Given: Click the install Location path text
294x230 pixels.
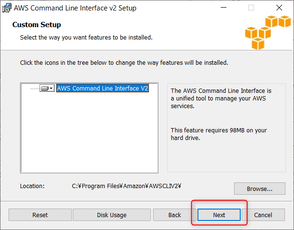Looking at the screenshot, I should tap(127, 186).
